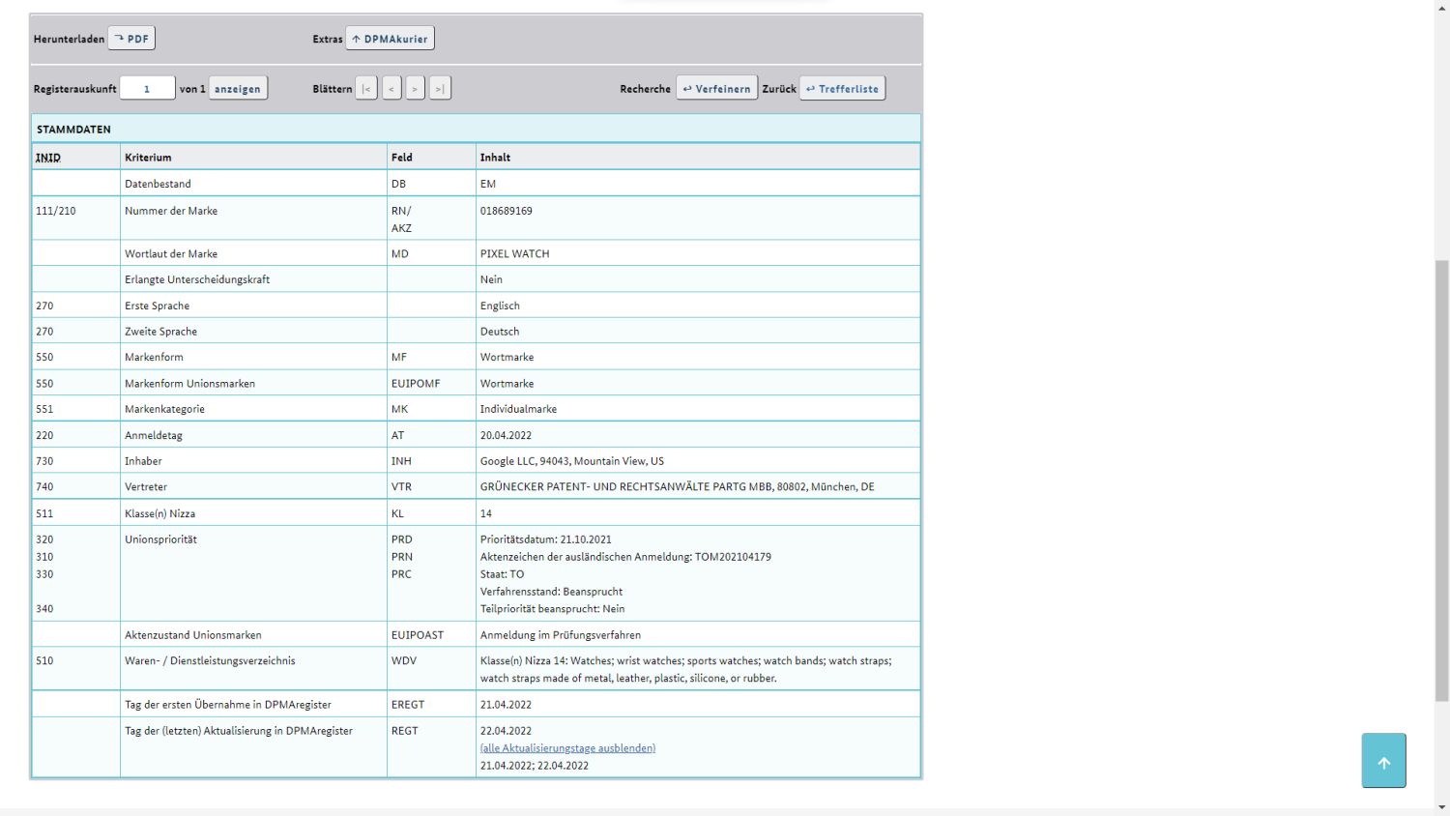Click the Registerauskunft number input field
Screen dimensions: 1450x816
point(147,89)
